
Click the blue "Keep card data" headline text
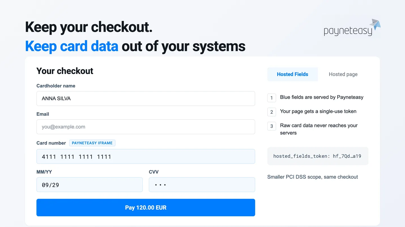coord(72,46)
